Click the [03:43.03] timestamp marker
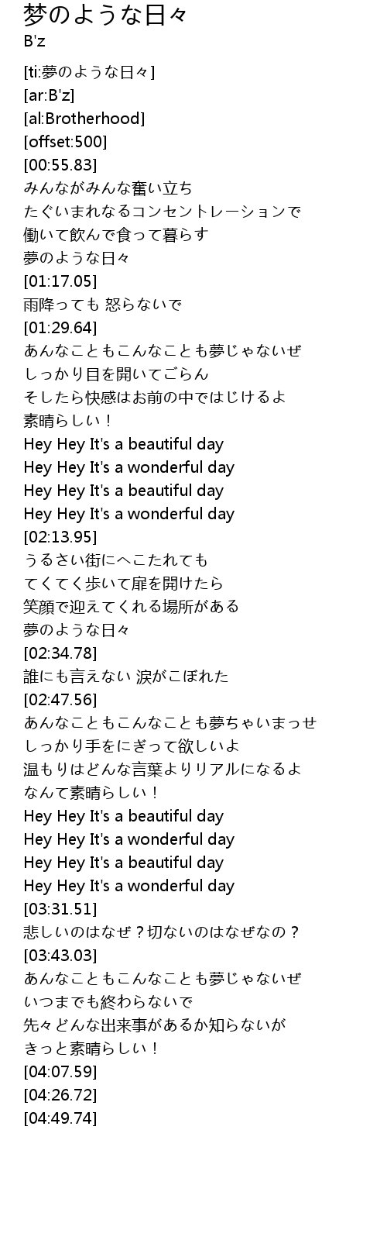The height and width of the screenshot is (1240, 387). click(x=60, y=956)
